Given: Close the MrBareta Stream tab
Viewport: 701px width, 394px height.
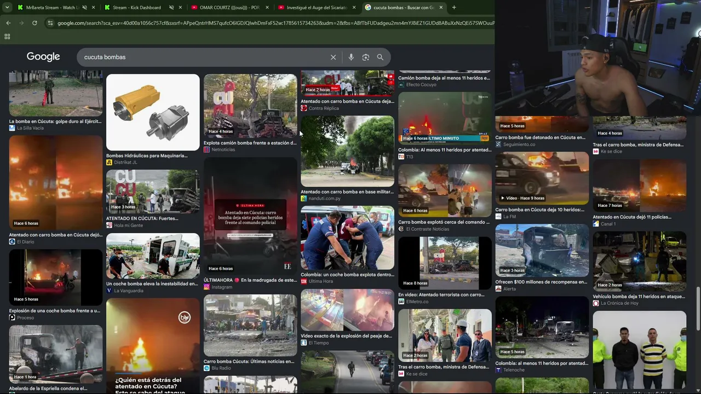Looking at the screenshot, I should pos(94,8).
